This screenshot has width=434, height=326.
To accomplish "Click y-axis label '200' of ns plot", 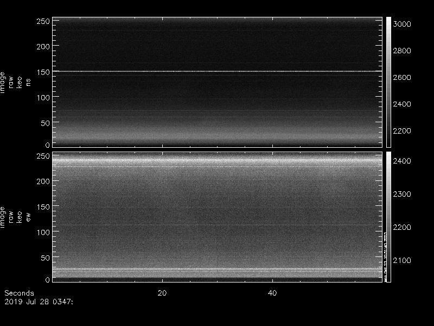I will [x=43, y=47].
